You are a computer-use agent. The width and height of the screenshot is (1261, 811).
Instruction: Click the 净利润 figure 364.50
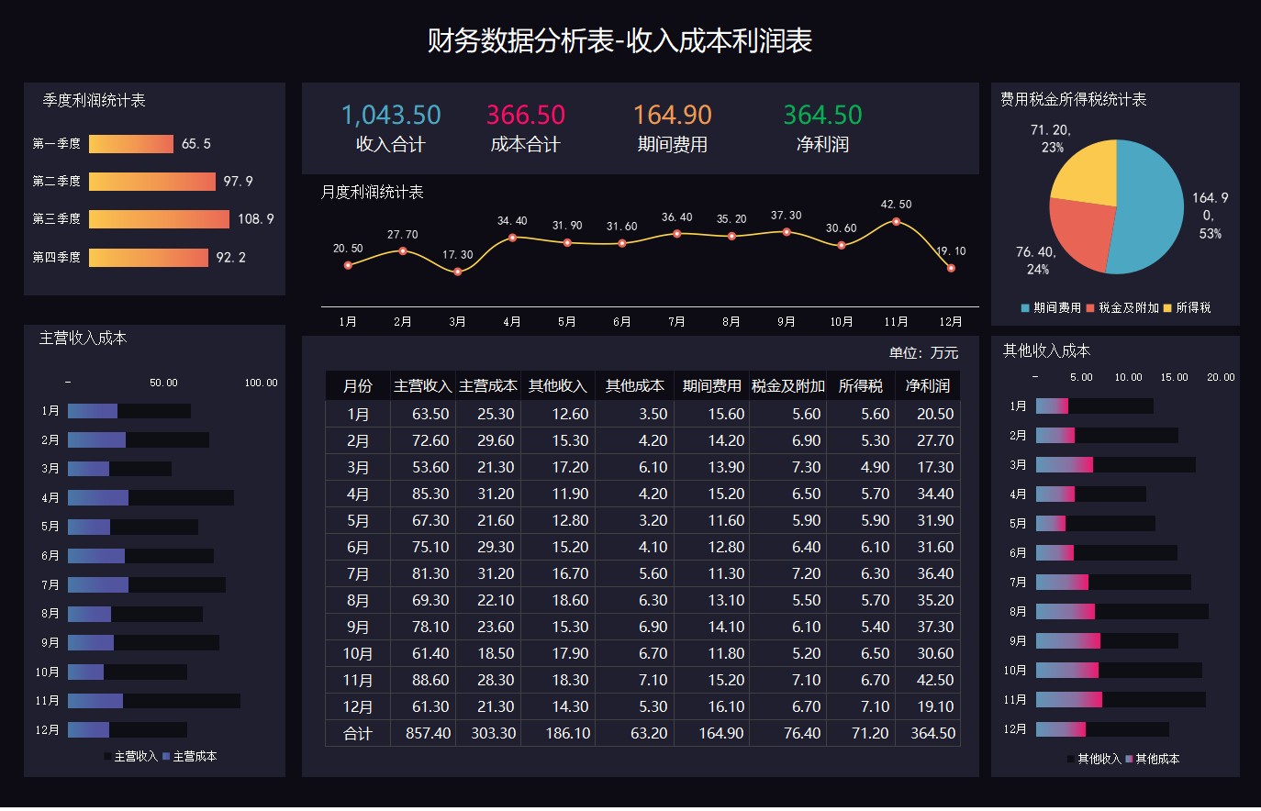pos(821,115)
